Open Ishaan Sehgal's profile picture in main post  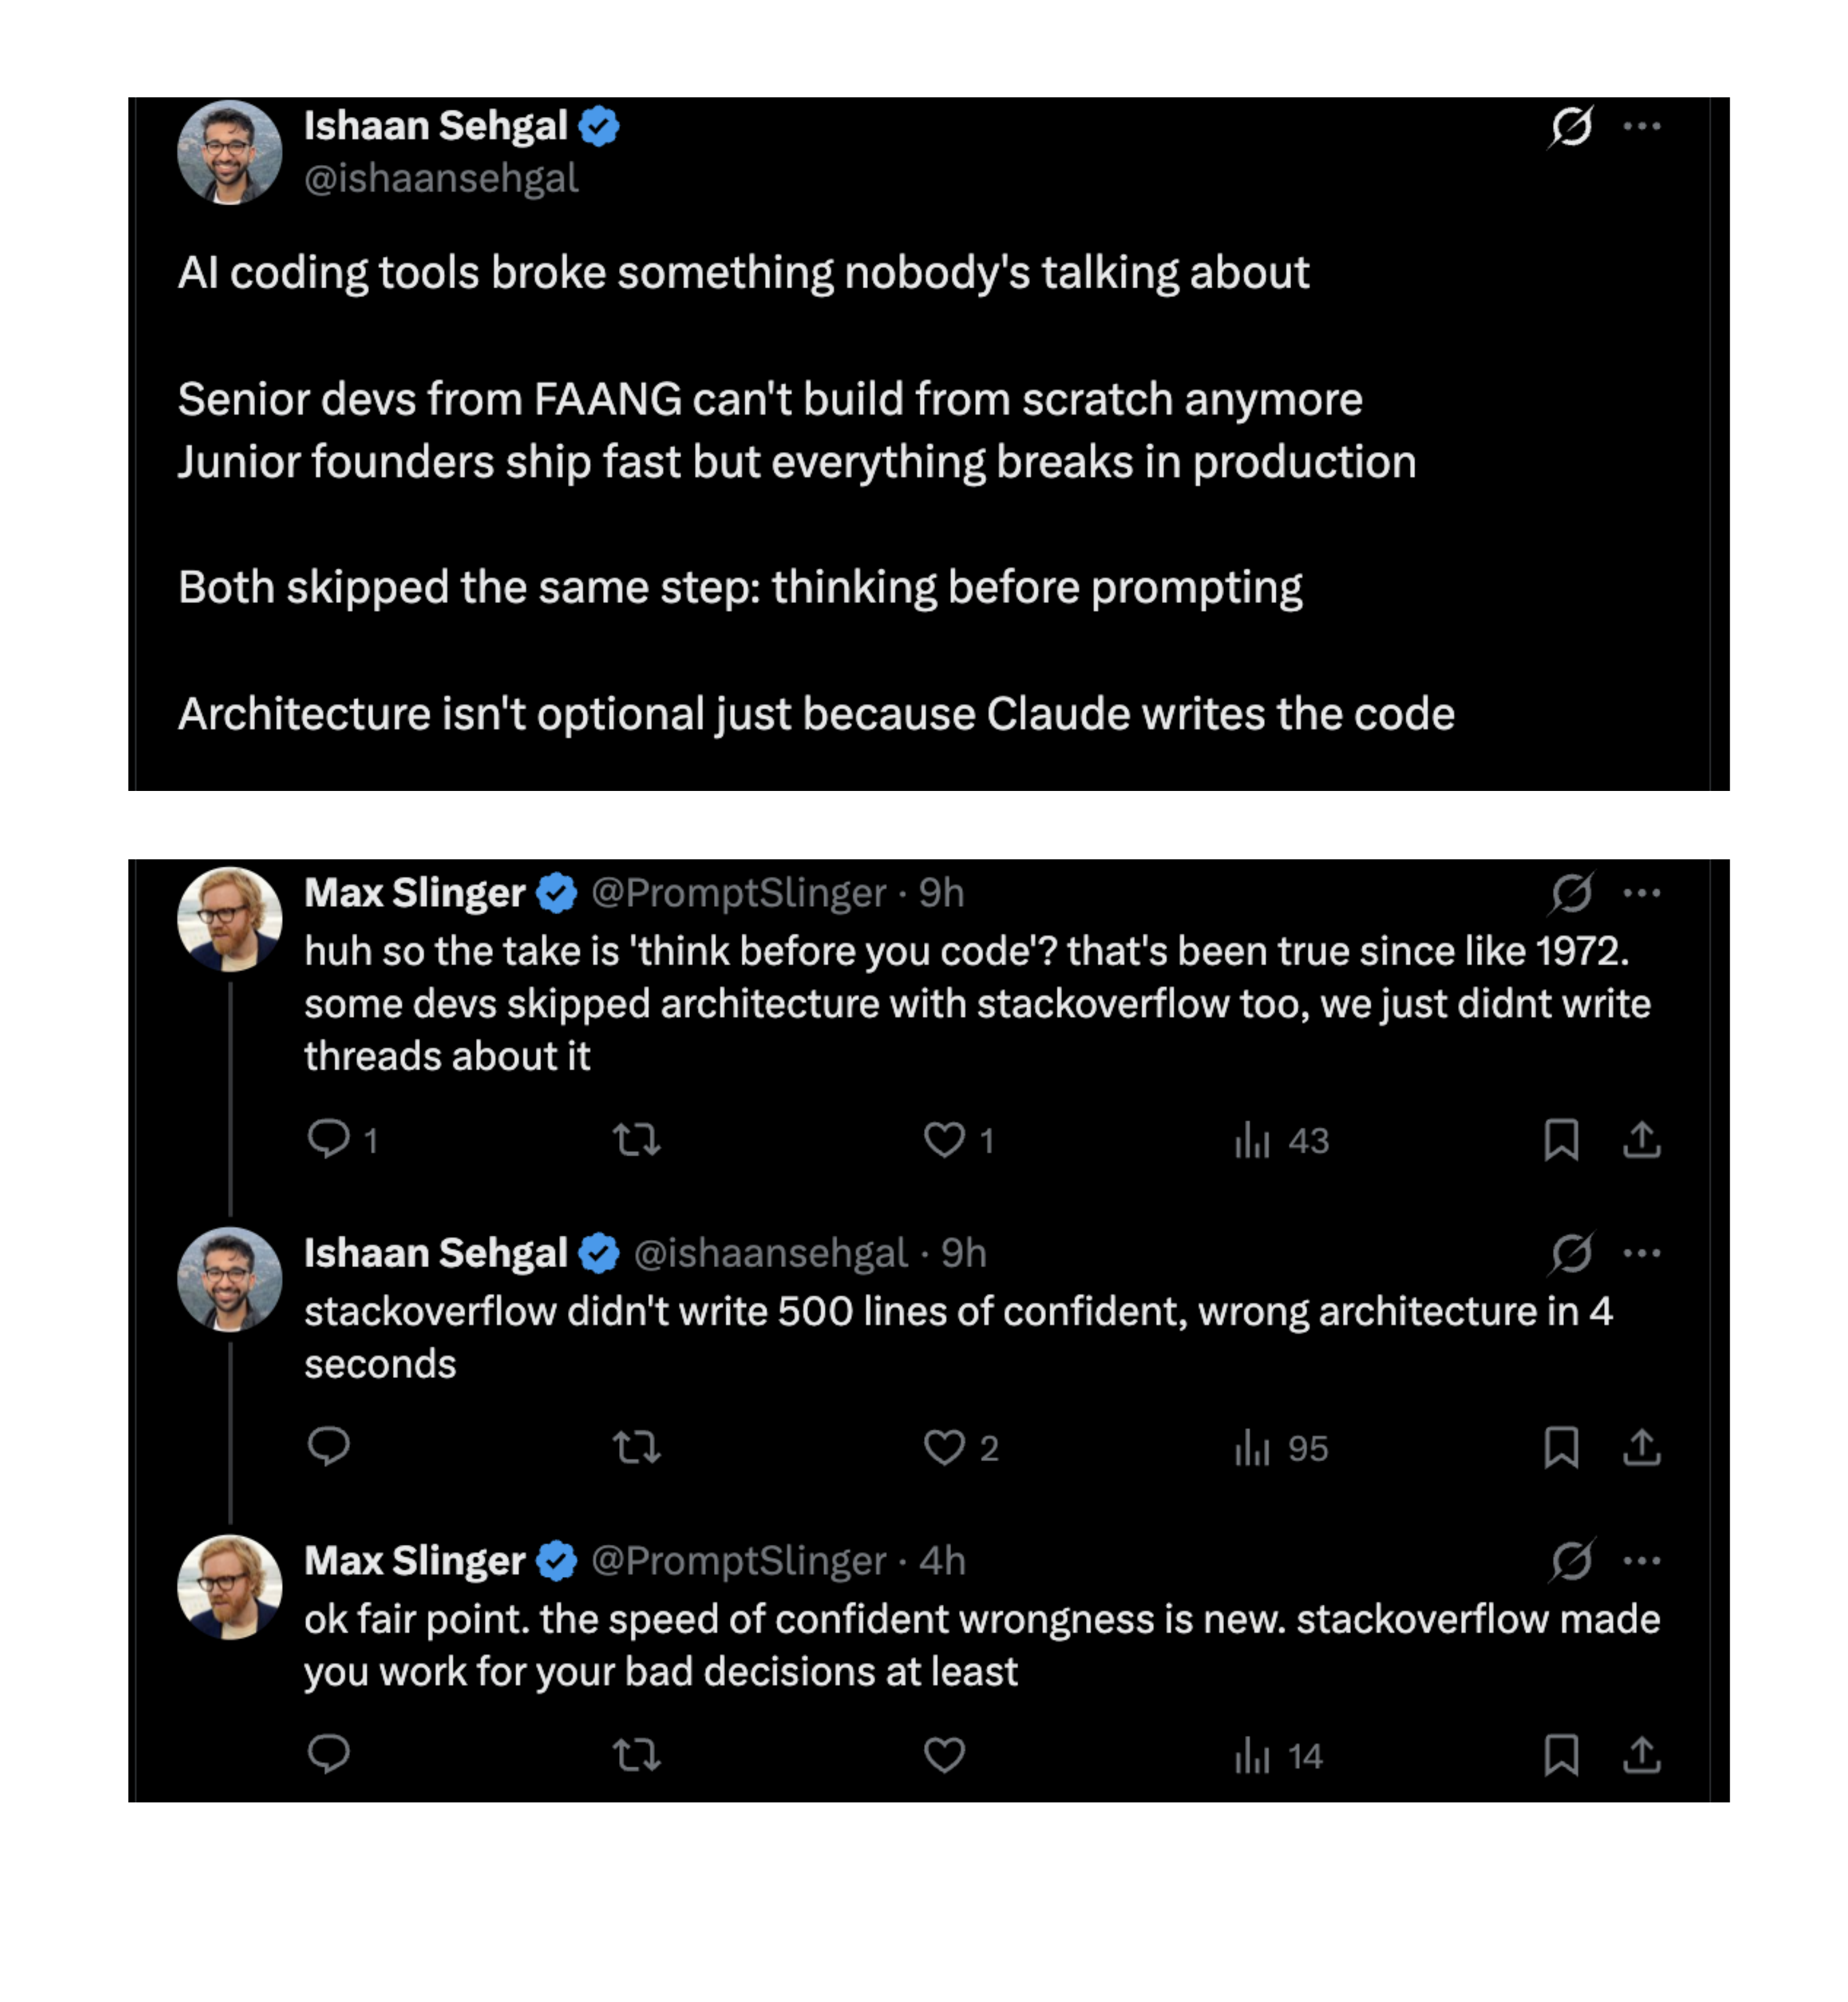(230, 153)
